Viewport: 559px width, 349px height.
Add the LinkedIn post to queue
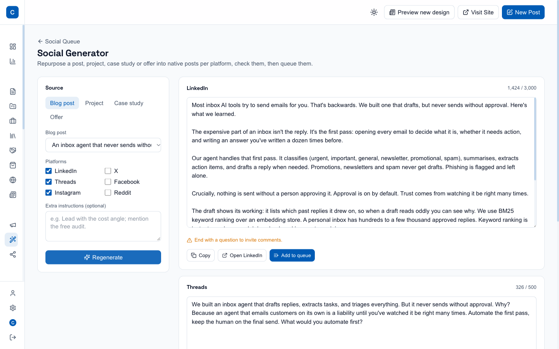coord(292,256)
